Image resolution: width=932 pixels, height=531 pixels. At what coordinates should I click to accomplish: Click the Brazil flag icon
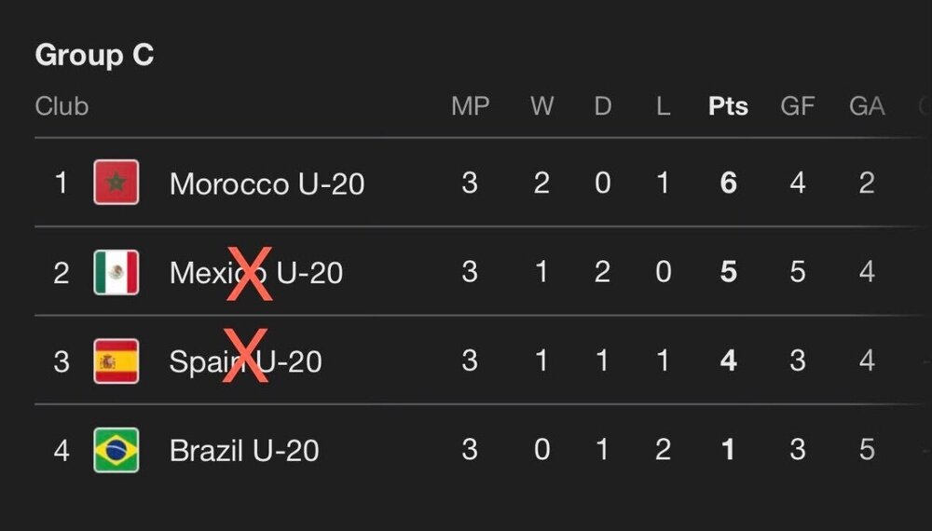[x=116, y=451]
